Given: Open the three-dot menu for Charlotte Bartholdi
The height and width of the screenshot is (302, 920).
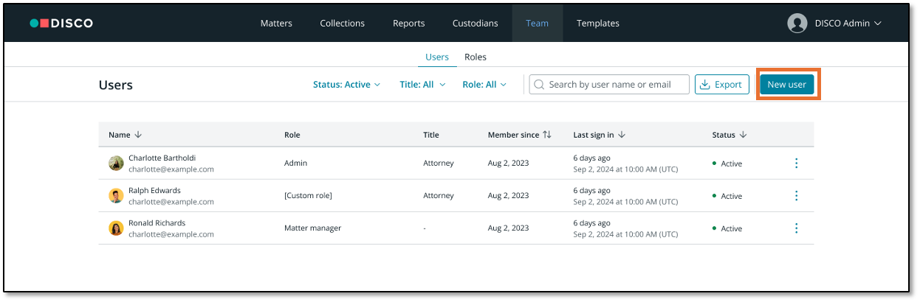Looking at the screenshot, I should click(x=796, y=164).
